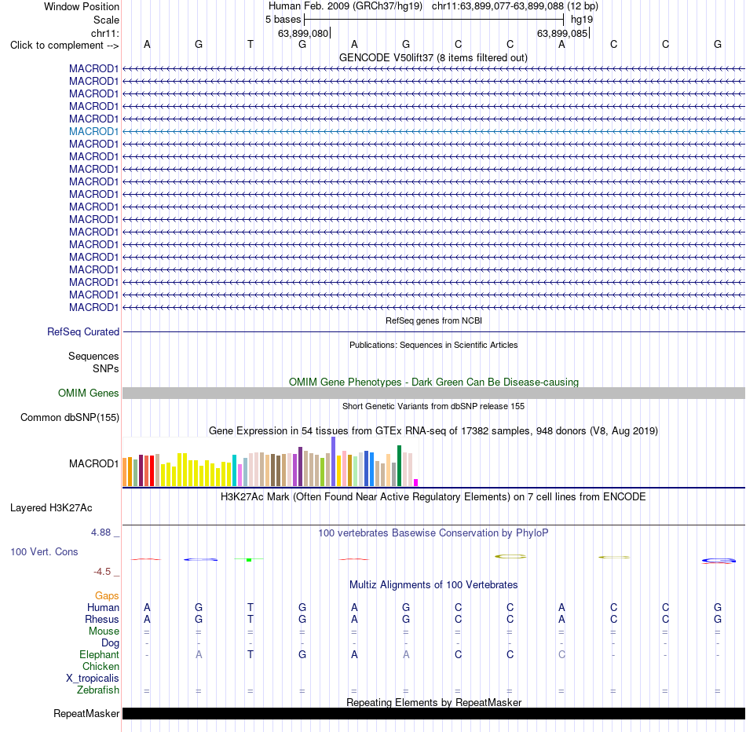746x732 pixels.
Task: Open the OMIM Gene Phenotypes track title
Action: coord(433,382)
